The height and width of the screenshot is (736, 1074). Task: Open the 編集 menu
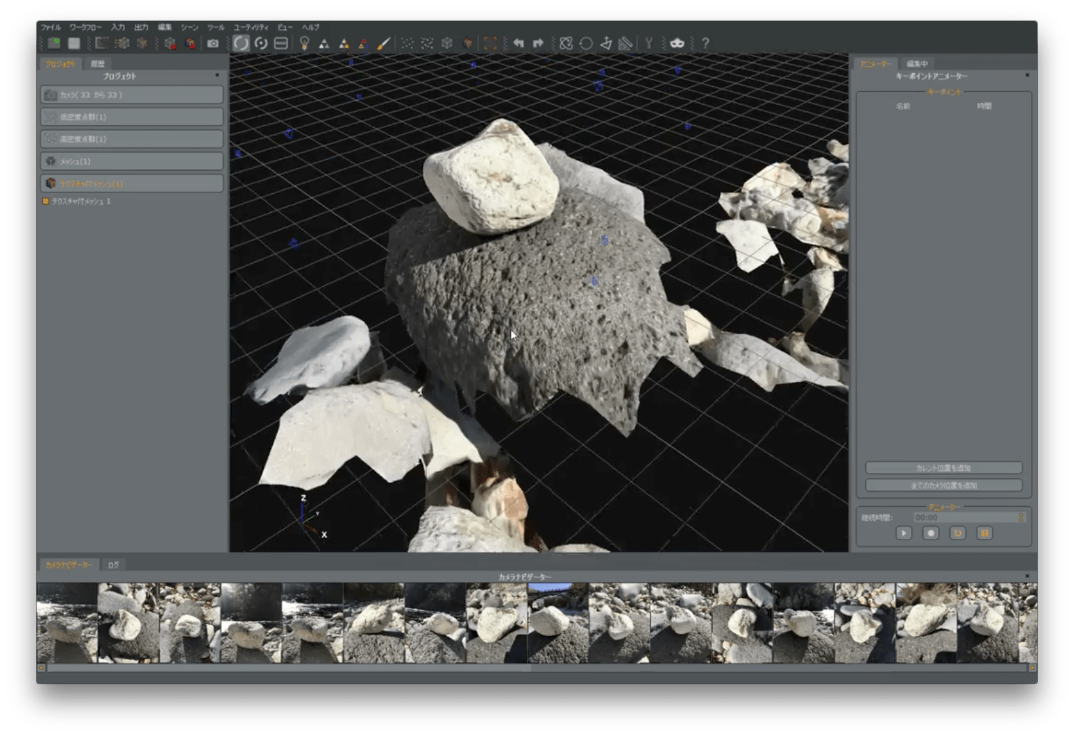[165, 28]
